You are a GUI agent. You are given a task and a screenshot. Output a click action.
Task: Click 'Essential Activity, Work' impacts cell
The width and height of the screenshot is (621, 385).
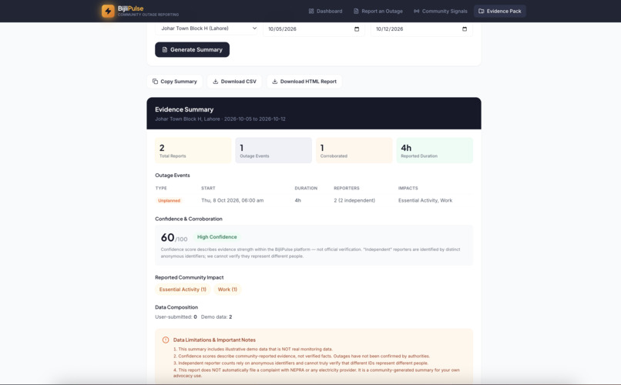[x=425, y=201]
